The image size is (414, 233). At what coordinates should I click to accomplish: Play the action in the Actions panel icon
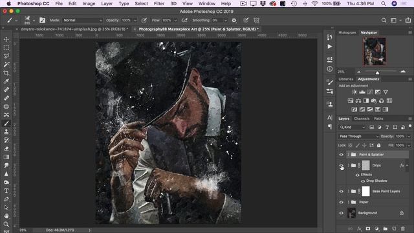click(330, 47)
